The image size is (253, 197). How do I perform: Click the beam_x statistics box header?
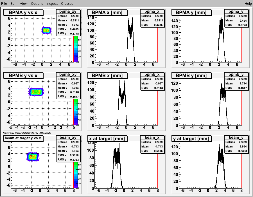point(152,137)
